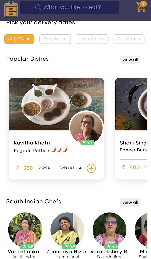Open Vani Shankar's chef profile picture
The width and height of the screenshot is (151, 259).
coord(25,229)
